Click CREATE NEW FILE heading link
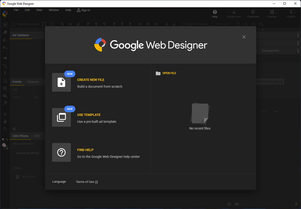Viewport: 301px width, 209px height. [x=91, y=80]
